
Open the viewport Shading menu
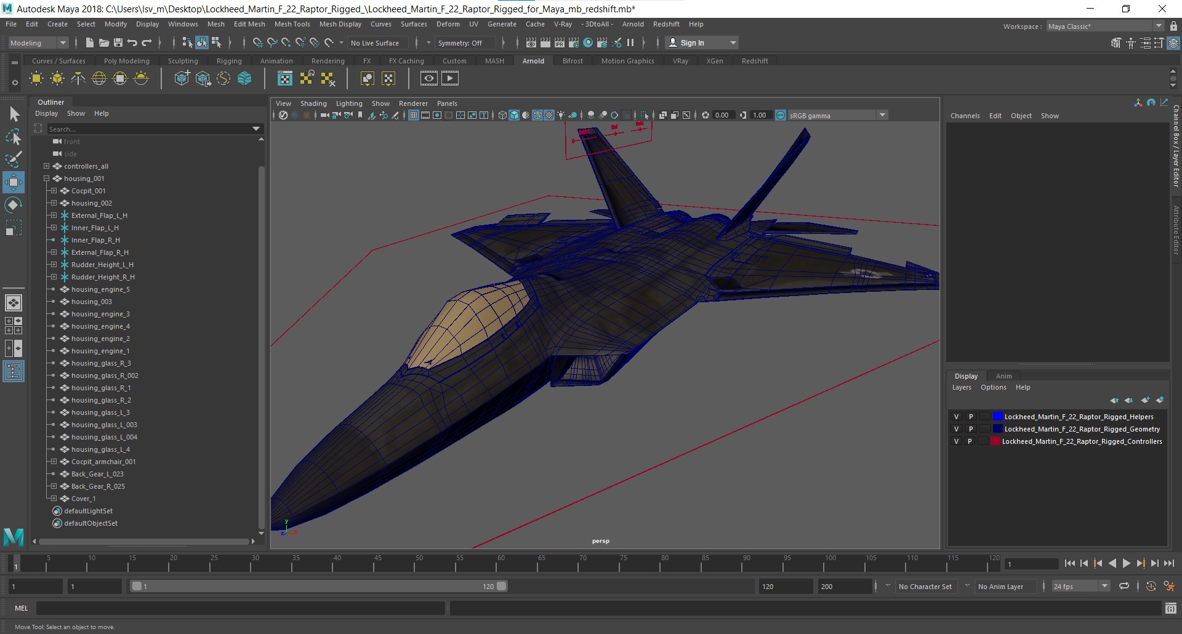pyautogui.click(x=313, y=103)
